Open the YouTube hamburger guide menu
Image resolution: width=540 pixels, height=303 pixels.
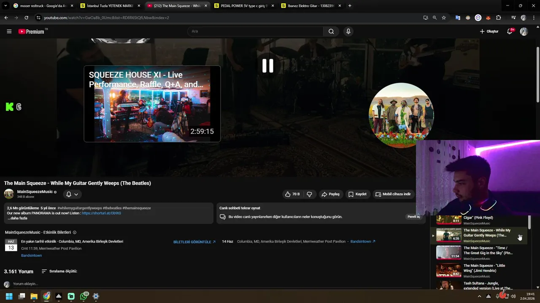[9, 32]
